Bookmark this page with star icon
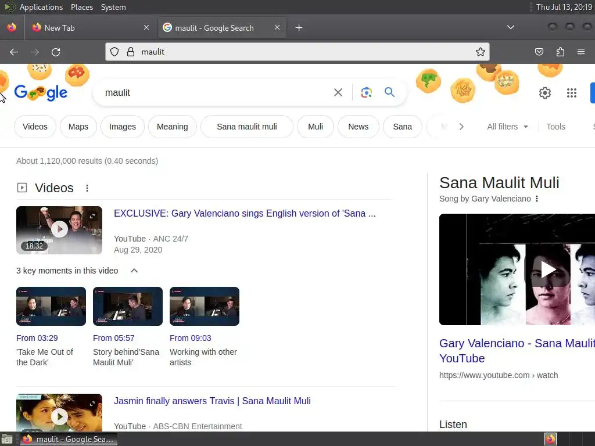This screenshot has width=595, height=446. (x=481, y=52)
